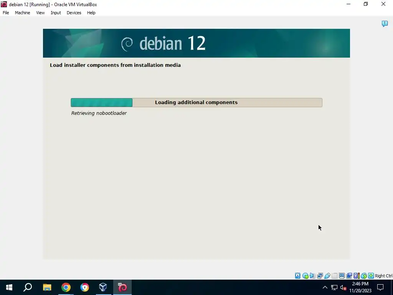Open the clock showing 2:46 PM
Screen dimensions: 393x295
point(360,287)
